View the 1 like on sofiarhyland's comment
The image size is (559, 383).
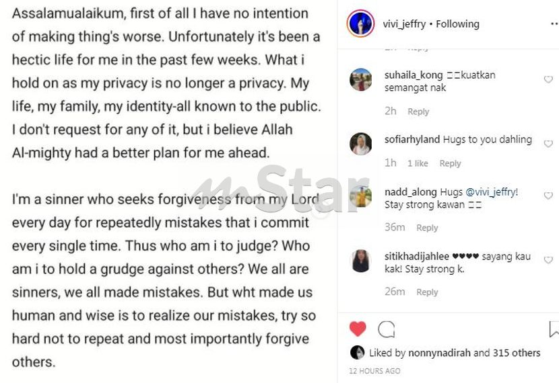tap(418, 163)
